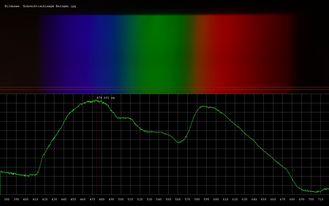This screenshot has height=206, width=329.
Task: Click the "710" wavelength axis label
Action: (321, 199)
